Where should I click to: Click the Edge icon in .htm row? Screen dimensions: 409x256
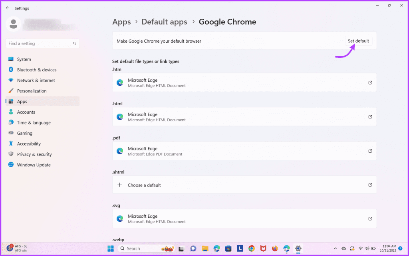120,83
